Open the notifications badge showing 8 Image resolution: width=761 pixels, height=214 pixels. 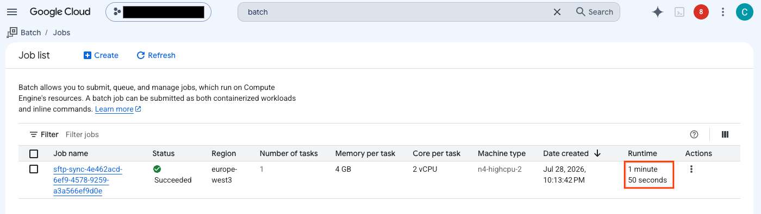tap(701, 12)
